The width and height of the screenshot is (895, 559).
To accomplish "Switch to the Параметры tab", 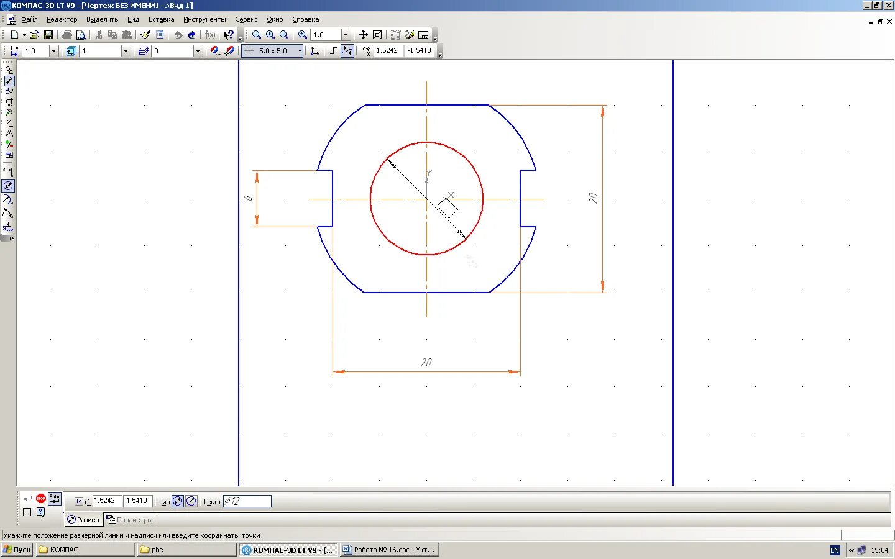I will tap(130, 520).
